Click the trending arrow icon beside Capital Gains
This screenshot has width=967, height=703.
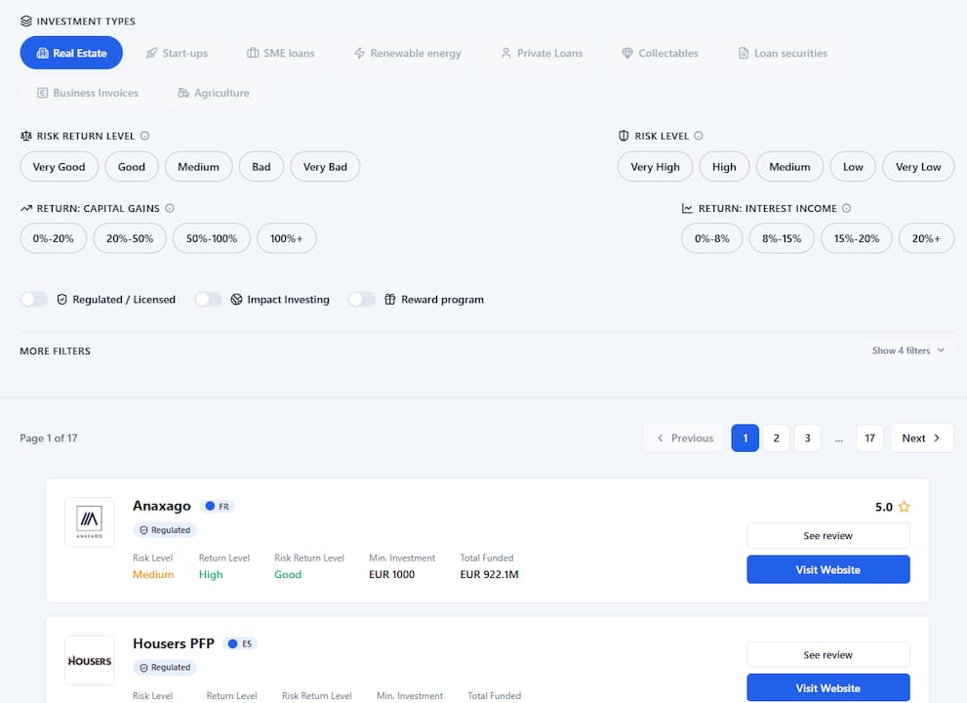[x=26, y=209]
